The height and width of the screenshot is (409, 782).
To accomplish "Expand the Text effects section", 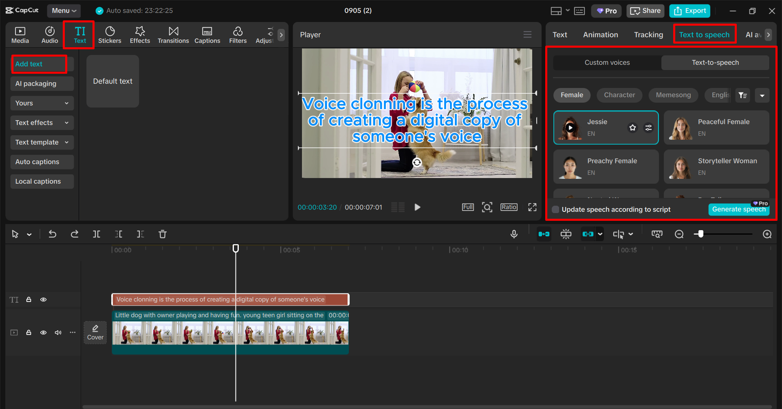I will [42, 122].
